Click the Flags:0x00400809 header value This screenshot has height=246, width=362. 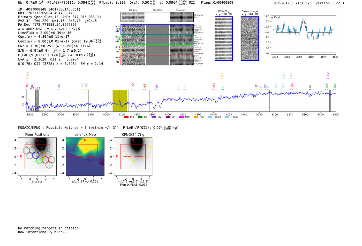point(217,3)
